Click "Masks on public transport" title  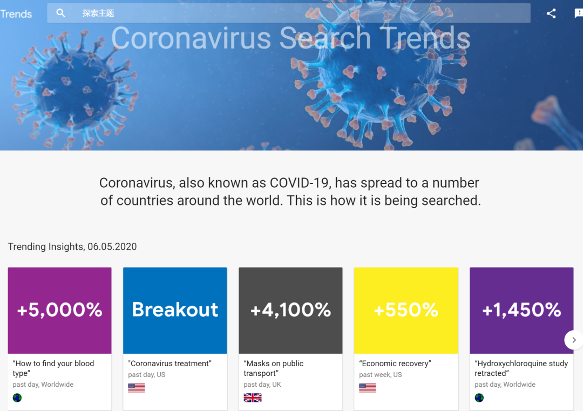click(x=273, y=368)
